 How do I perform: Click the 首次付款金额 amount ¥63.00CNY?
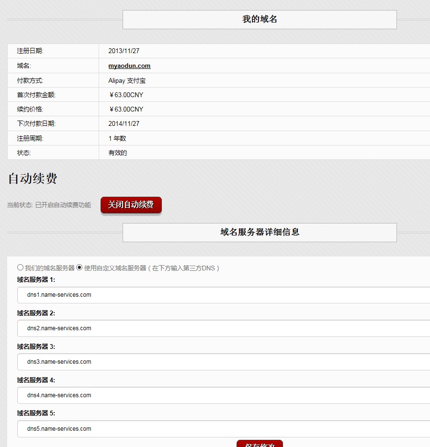point(126,95)
